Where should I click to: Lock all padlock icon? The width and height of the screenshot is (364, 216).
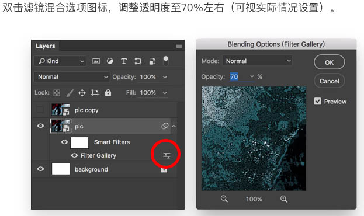tap(108, 93)
